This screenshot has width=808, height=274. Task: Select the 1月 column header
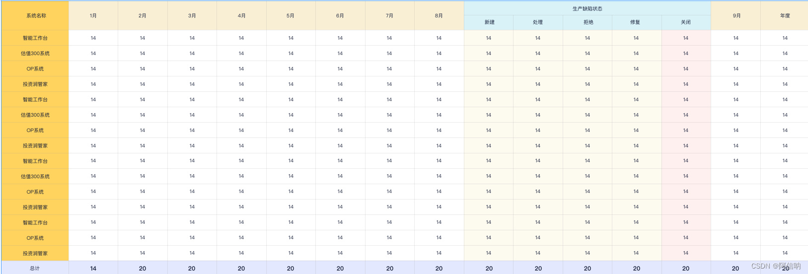pyautogui.click(x=93, y=15)
